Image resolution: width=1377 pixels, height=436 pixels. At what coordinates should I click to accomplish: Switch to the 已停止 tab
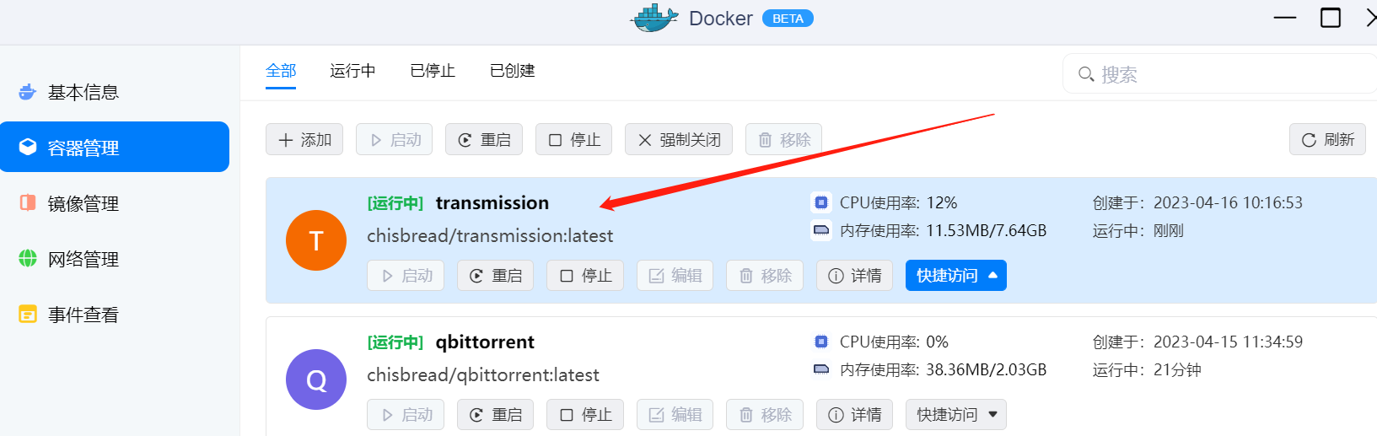point(433,71)
